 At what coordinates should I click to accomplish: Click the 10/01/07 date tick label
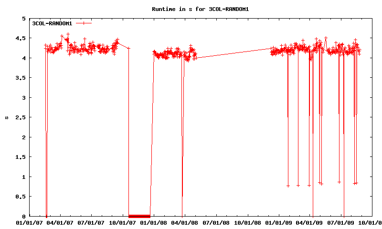coord(123,222)
